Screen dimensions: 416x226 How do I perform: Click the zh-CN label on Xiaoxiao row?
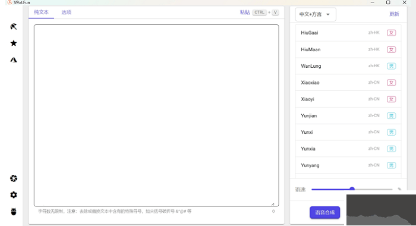point(374,83)
